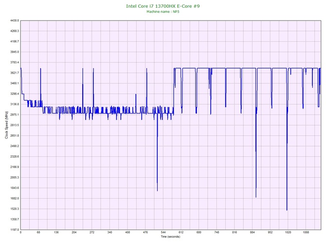Select the 2328.6 y-axis value
This screenshot has height=245, width=326.
(15, 156)
